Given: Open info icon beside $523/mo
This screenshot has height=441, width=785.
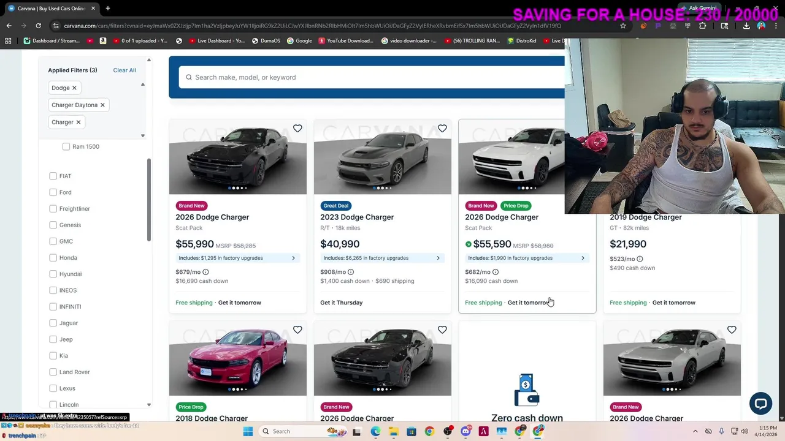Looking at the screenshot, I should click(x=640, y=259).
